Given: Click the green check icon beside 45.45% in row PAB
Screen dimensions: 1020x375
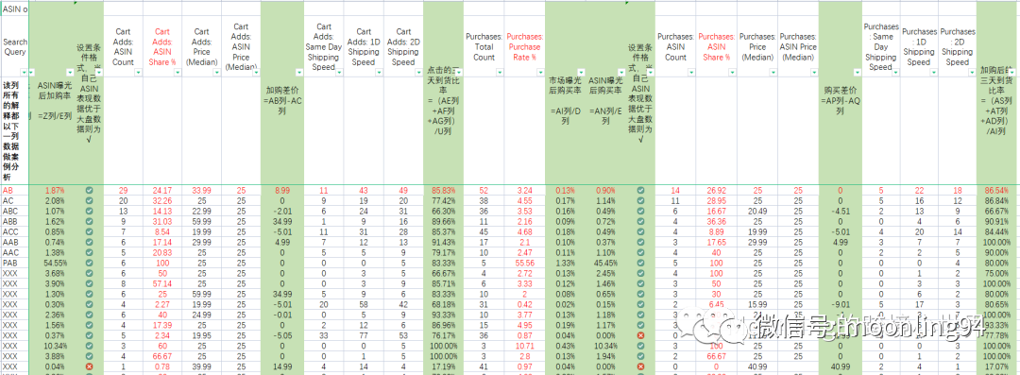Looking at the screenshot, I should [x=640, y=262].
